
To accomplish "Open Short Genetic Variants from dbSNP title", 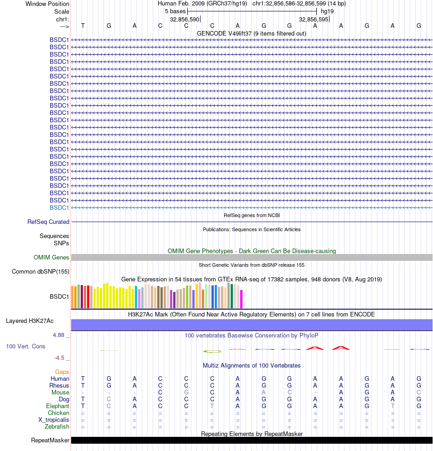I will 252,265.
